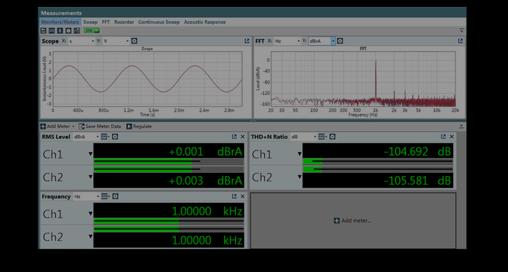Close the RMS Level meter

242,137
